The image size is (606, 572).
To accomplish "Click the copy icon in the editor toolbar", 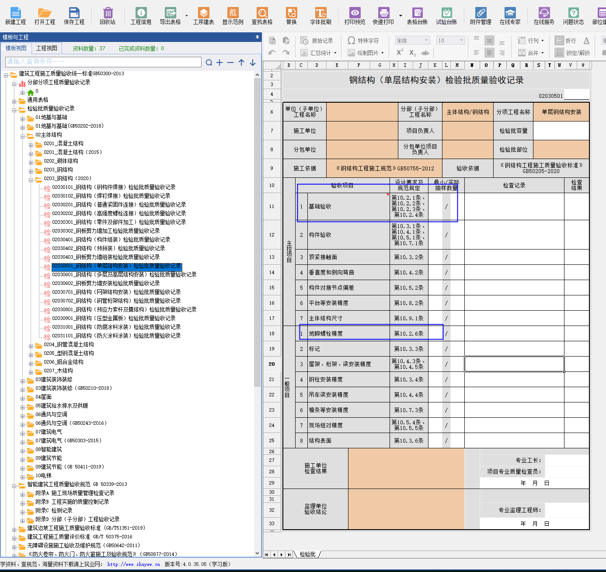I will [x=272, y=41].
